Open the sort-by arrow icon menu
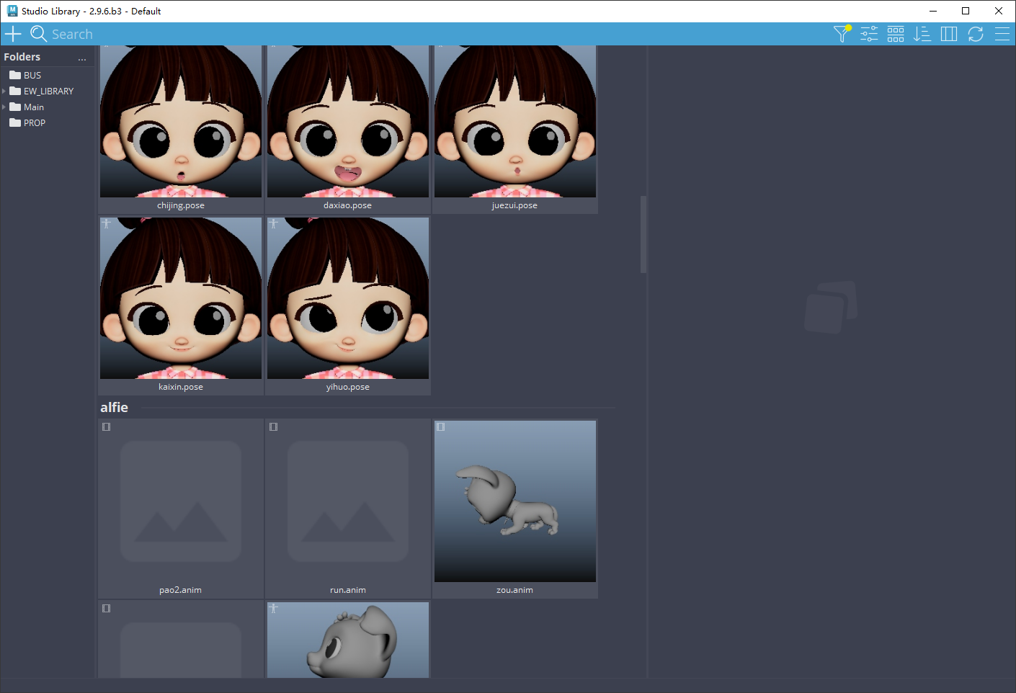 (922, 34)
